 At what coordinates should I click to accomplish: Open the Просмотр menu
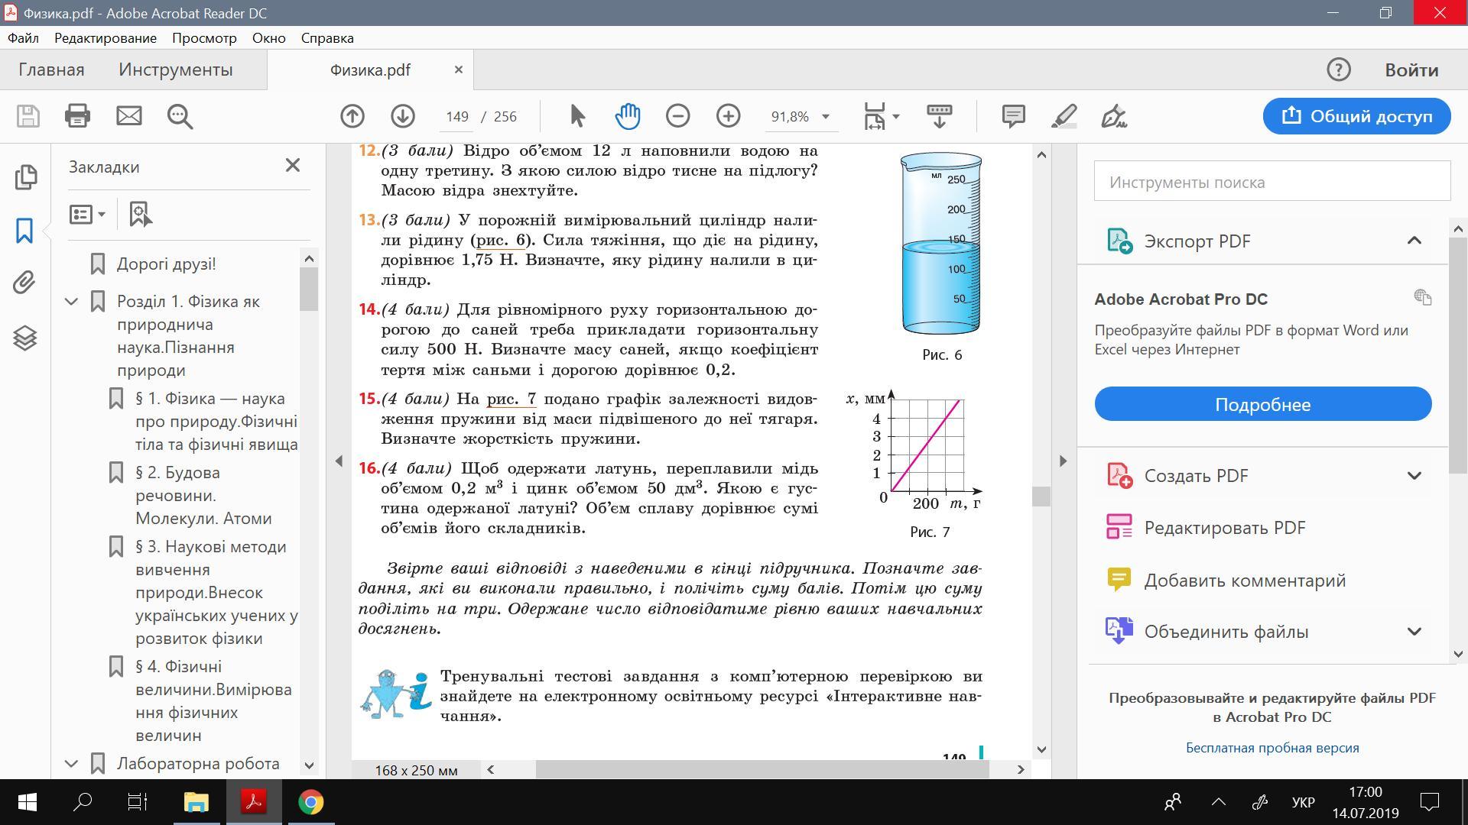(204, 38)
